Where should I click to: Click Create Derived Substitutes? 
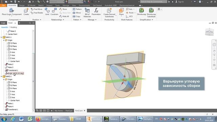point(109,13)
